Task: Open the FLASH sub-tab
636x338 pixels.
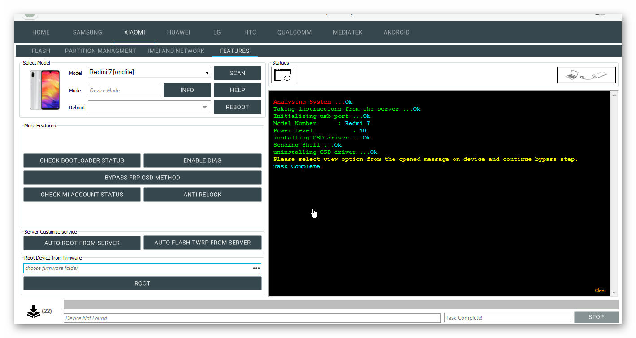Action: pos(41,51)
